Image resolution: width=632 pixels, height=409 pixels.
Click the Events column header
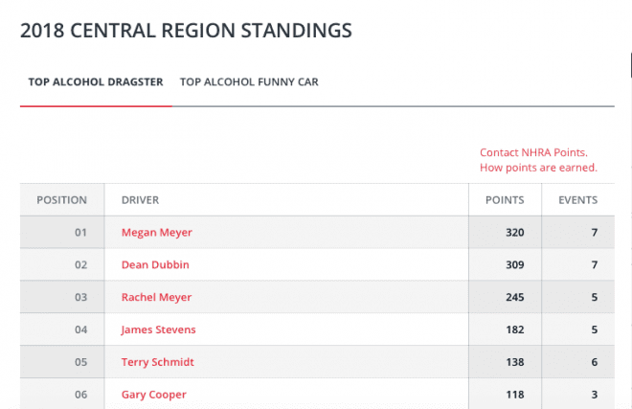(578, 200)
